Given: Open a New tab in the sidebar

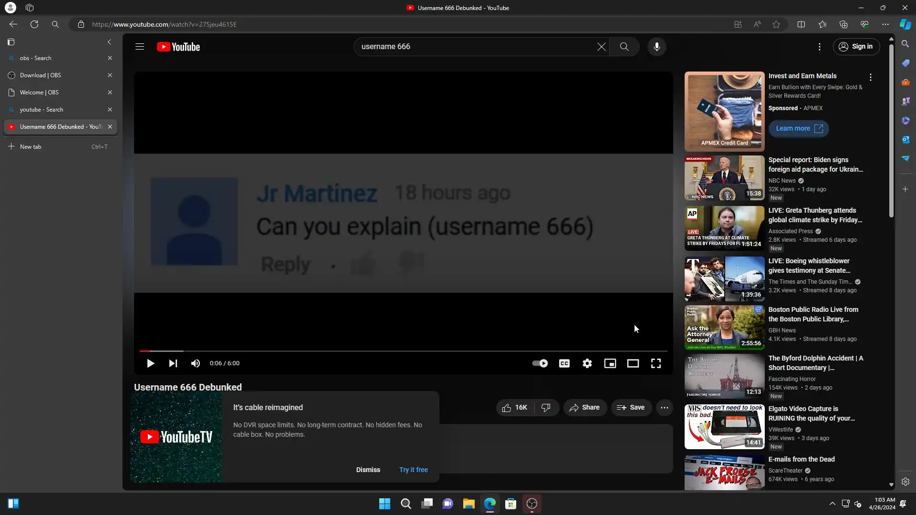Looking at the screenshot, I should pos(31,147).
